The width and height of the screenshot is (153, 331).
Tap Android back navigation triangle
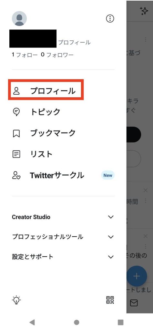coord(32,322)
